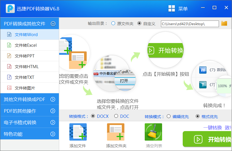Expand the 特色功能 section
Viewport: 232px width, 151px height.
pos(53,134)
